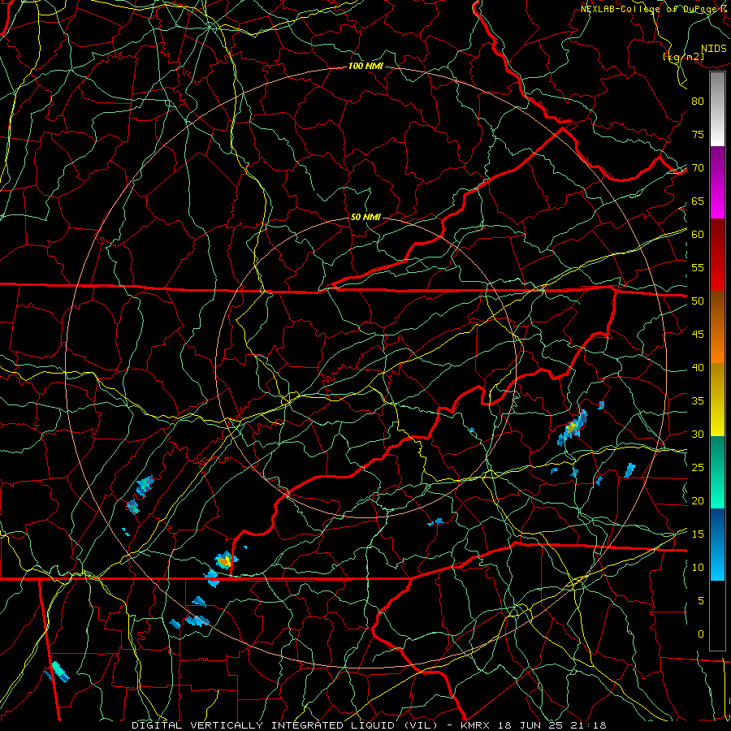Click the scale value 25
The height and width of the screenshot is (731, 731).
point(698,467)
